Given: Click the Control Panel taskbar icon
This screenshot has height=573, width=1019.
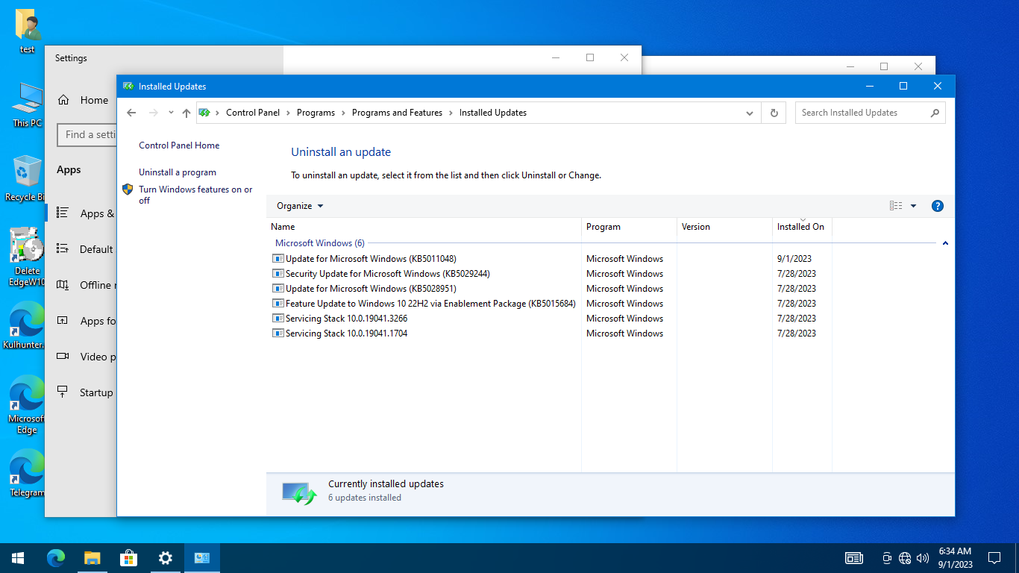Looking at the screenshot, I should 201,558.
